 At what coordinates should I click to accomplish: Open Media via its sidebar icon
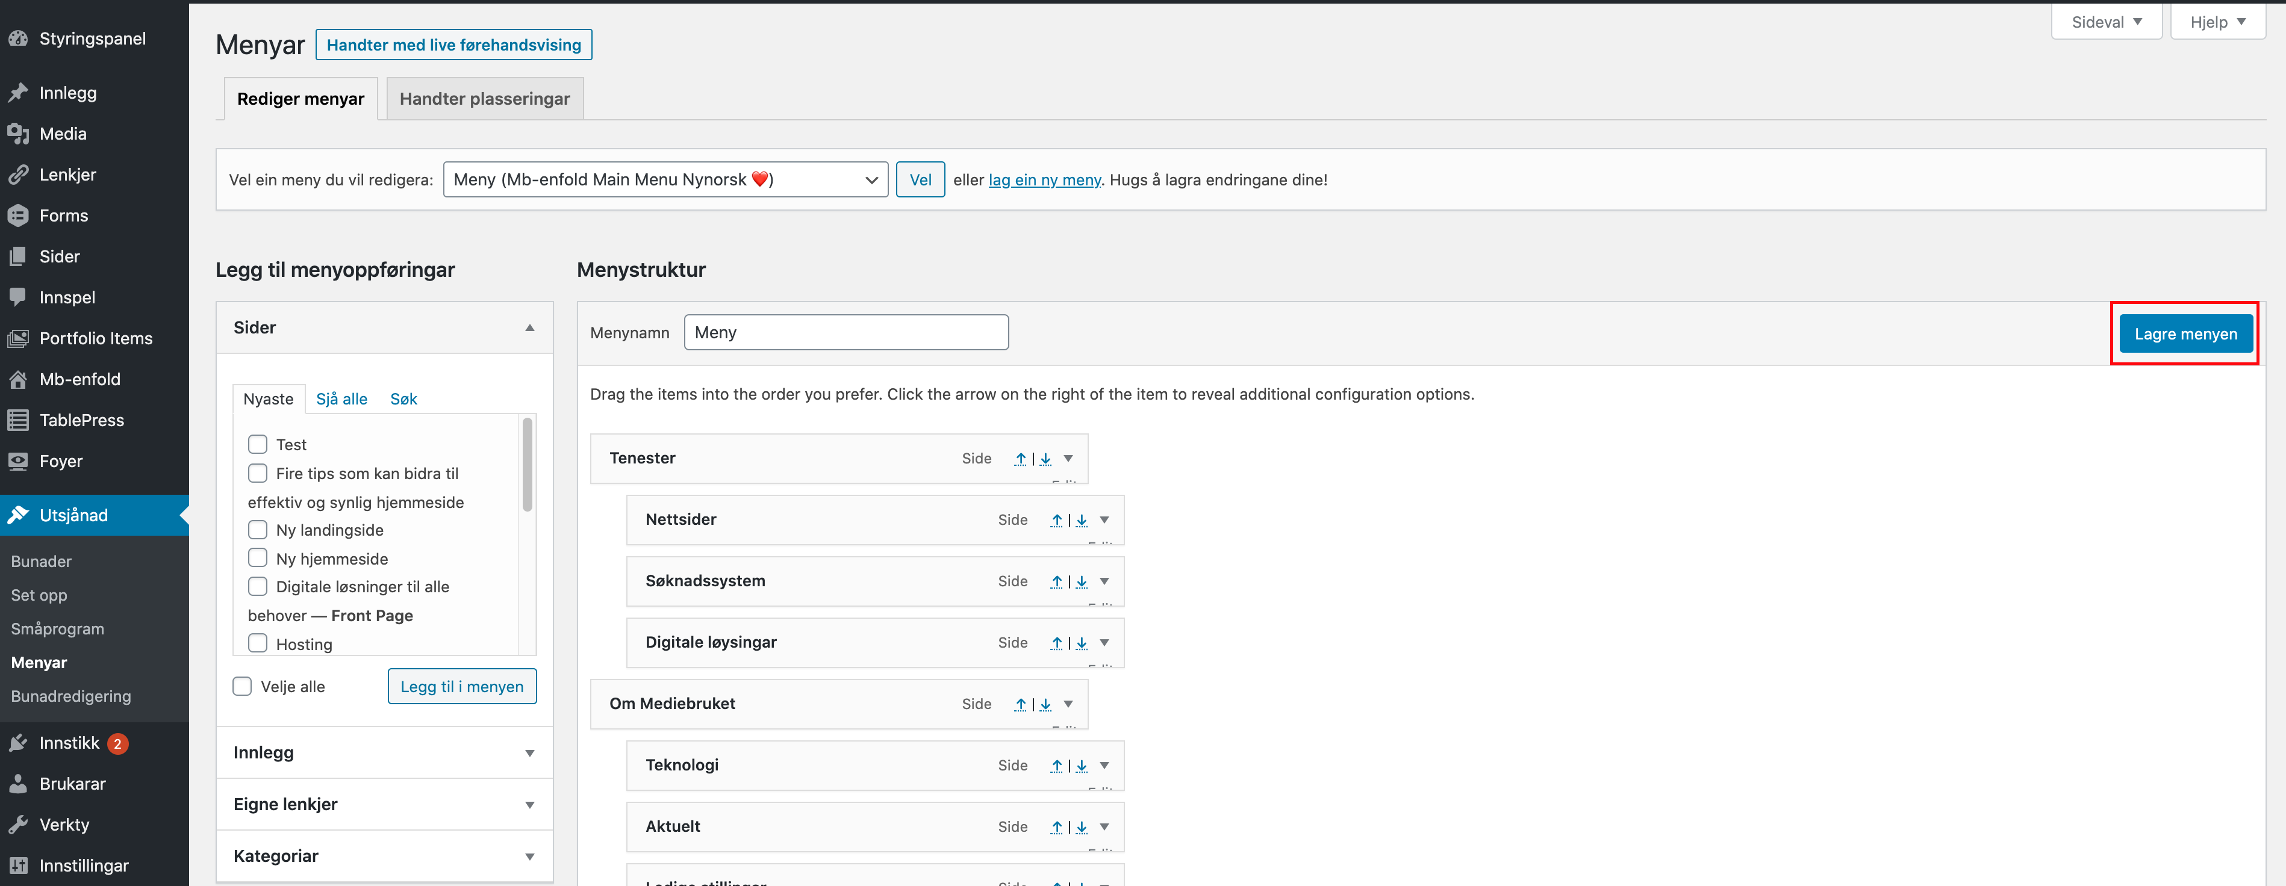coord(17,134)
